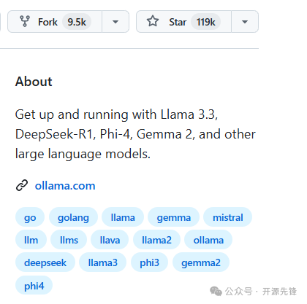Open the Fork options dropdown arrow

115,22
